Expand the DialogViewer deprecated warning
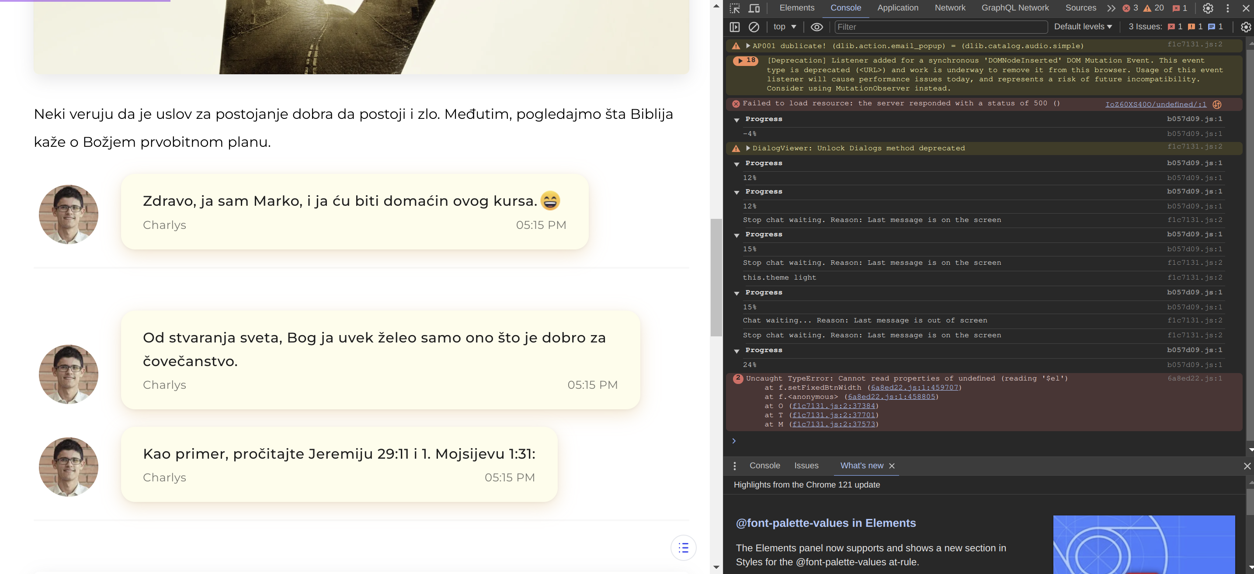Image resolution: width=1254 pixels, height=574 pixels. click(x=748, y=148)
